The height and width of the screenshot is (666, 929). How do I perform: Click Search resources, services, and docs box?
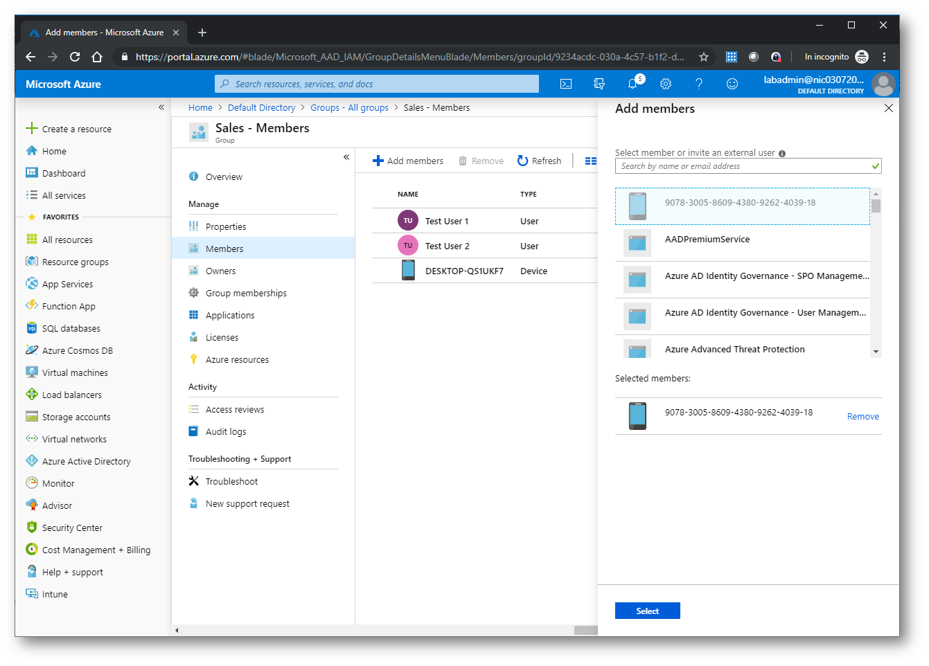pyautogui.click(x=377, y=84)
